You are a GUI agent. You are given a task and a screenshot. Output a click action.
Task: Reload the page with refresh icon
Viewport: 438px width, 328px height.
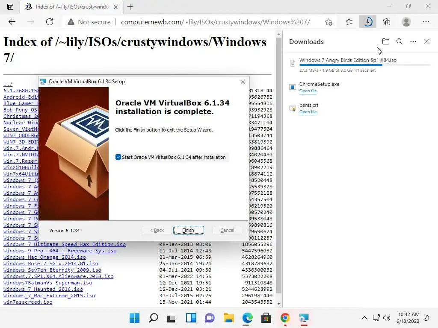[50, 22]
